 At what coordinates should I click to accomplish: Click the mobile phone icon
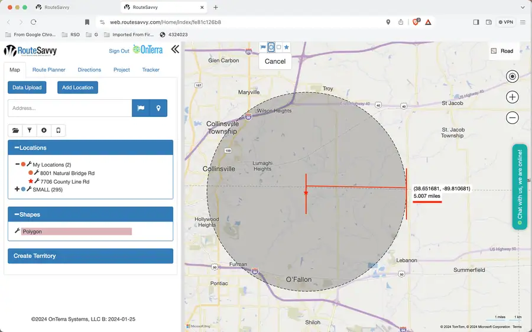click(59, 130)
